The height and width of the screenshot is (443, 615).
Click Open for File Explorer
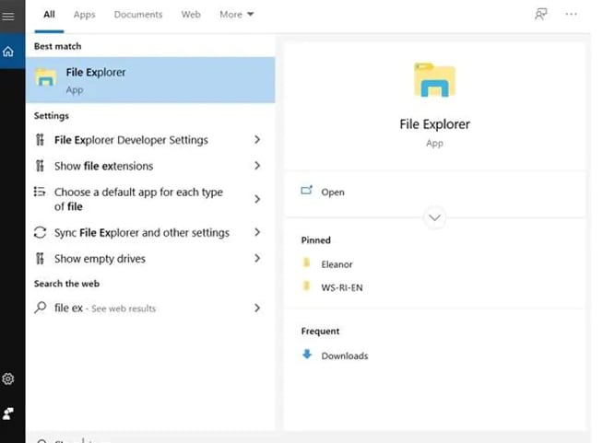(x=332, y=192)
